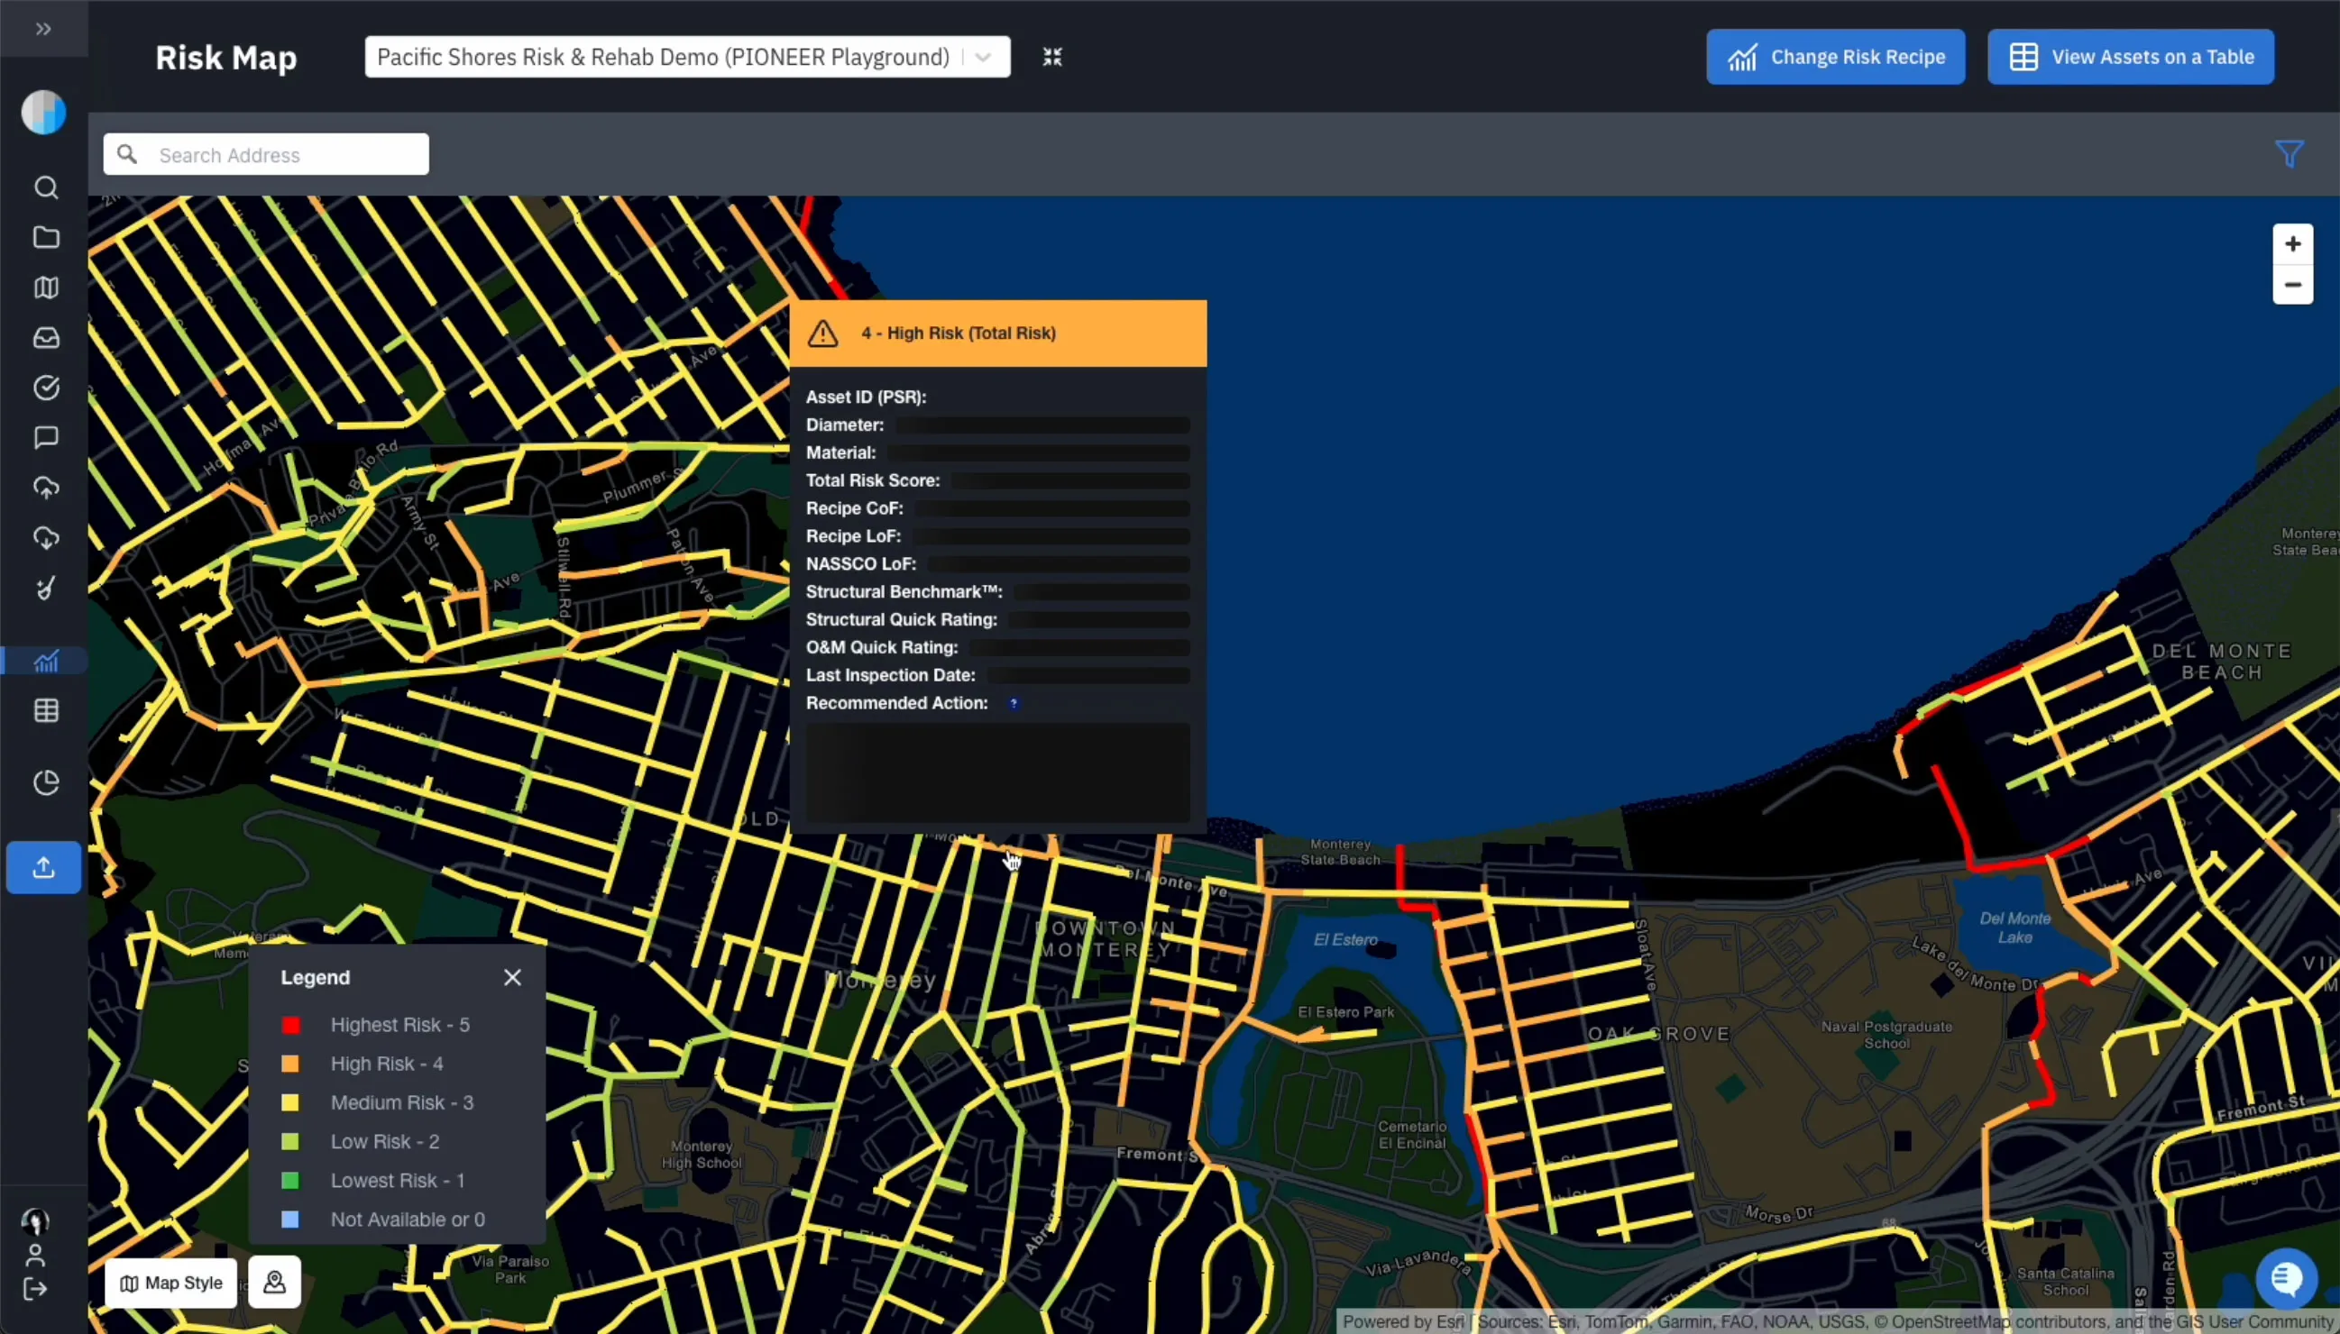Click Change Risk Recipe button
The width and height of the screenshot is (2340, 1334).
[1835, 57]
